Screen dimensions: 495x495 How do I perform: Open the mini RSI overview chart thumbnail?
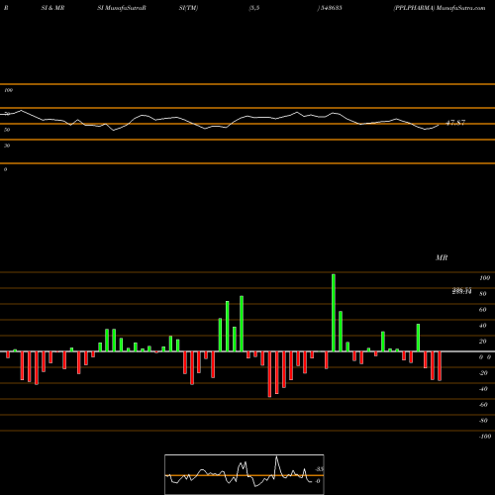(x=245, y=474)
